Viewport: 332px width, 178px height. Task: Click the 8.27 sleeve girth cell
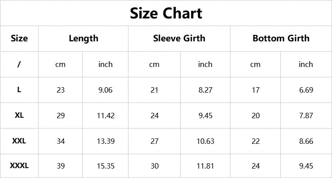click(x=205, y=90)
